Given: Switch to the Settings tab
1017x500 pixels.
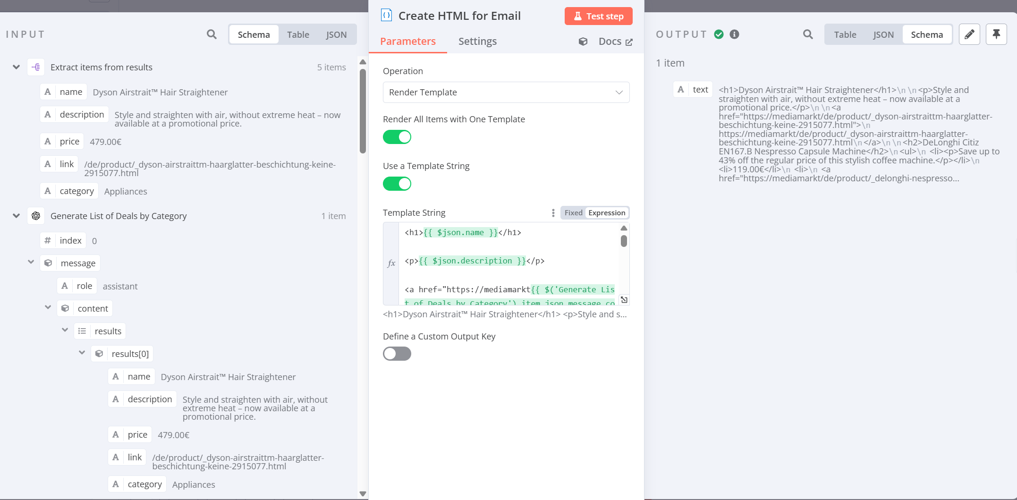Looking at the screenshot, I should [x=477, y=42].
